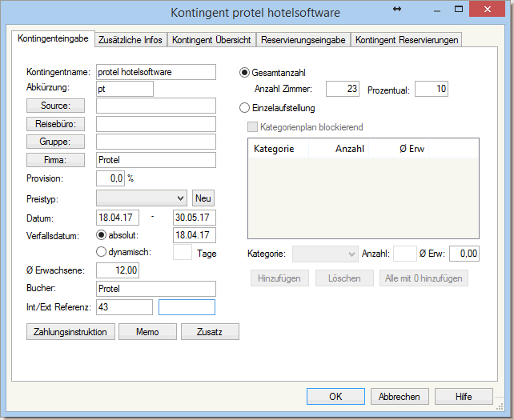The width and height of the screenshot is (514, 420).
Task: Tick the Kategorienplan blockierend checkbox
Action: [x=252, y=127]
